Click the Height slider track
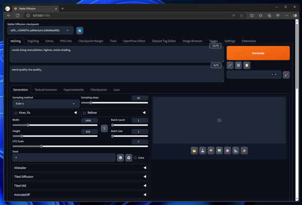This screenshot has height=205, width=302. [55, 136]
